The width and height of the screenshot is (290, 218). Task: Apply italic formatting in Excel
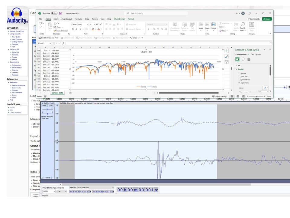coord(76,29)
